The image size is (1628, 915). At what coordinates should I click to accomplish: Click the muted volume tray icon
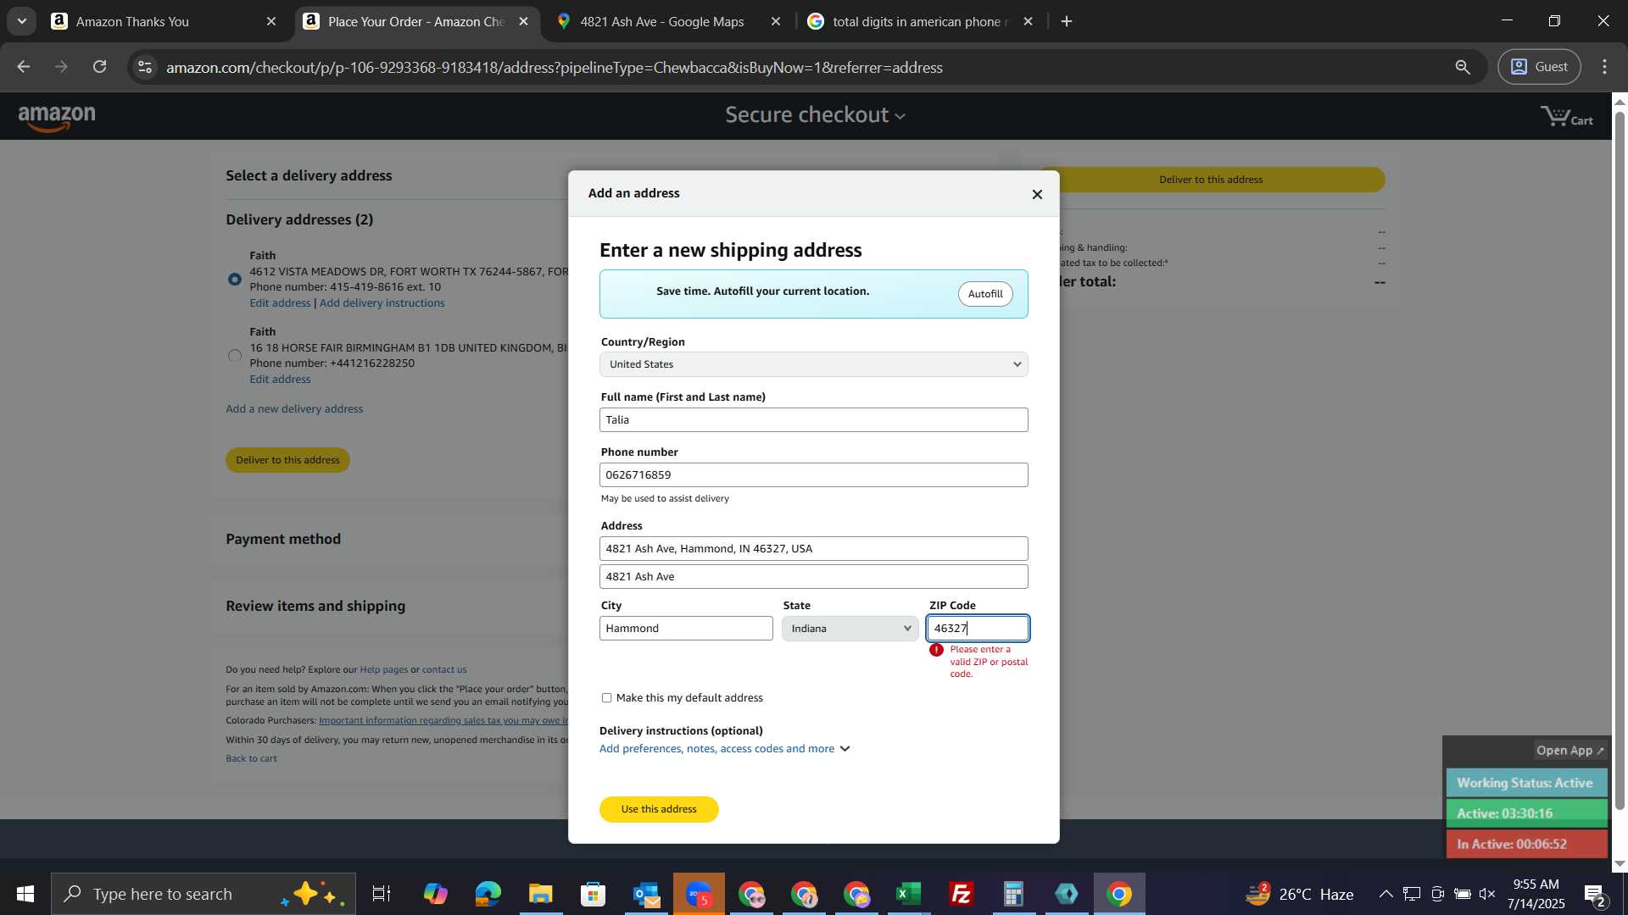[x=1487, y=894]
